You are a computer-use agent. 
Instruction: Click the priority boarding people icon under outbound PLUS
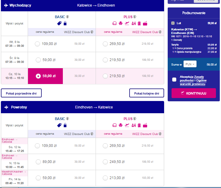click(x=133, y=23)
